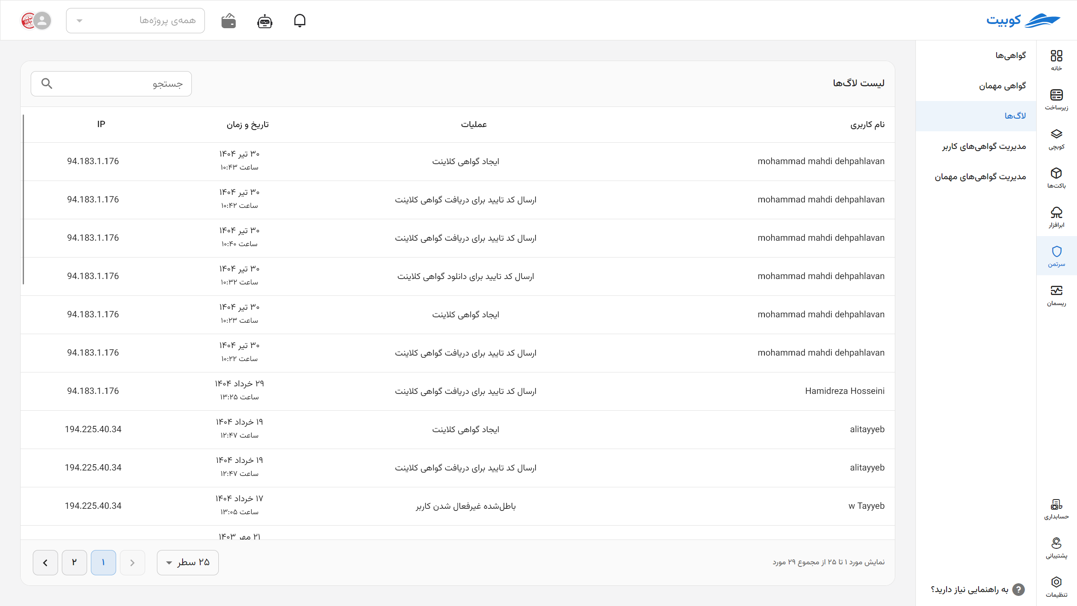The height and width of the screenshot is (606, 1077).
Task: Open the همه‌ی پروژه‌ها project dropdown
Action: (x=135, y=20)
